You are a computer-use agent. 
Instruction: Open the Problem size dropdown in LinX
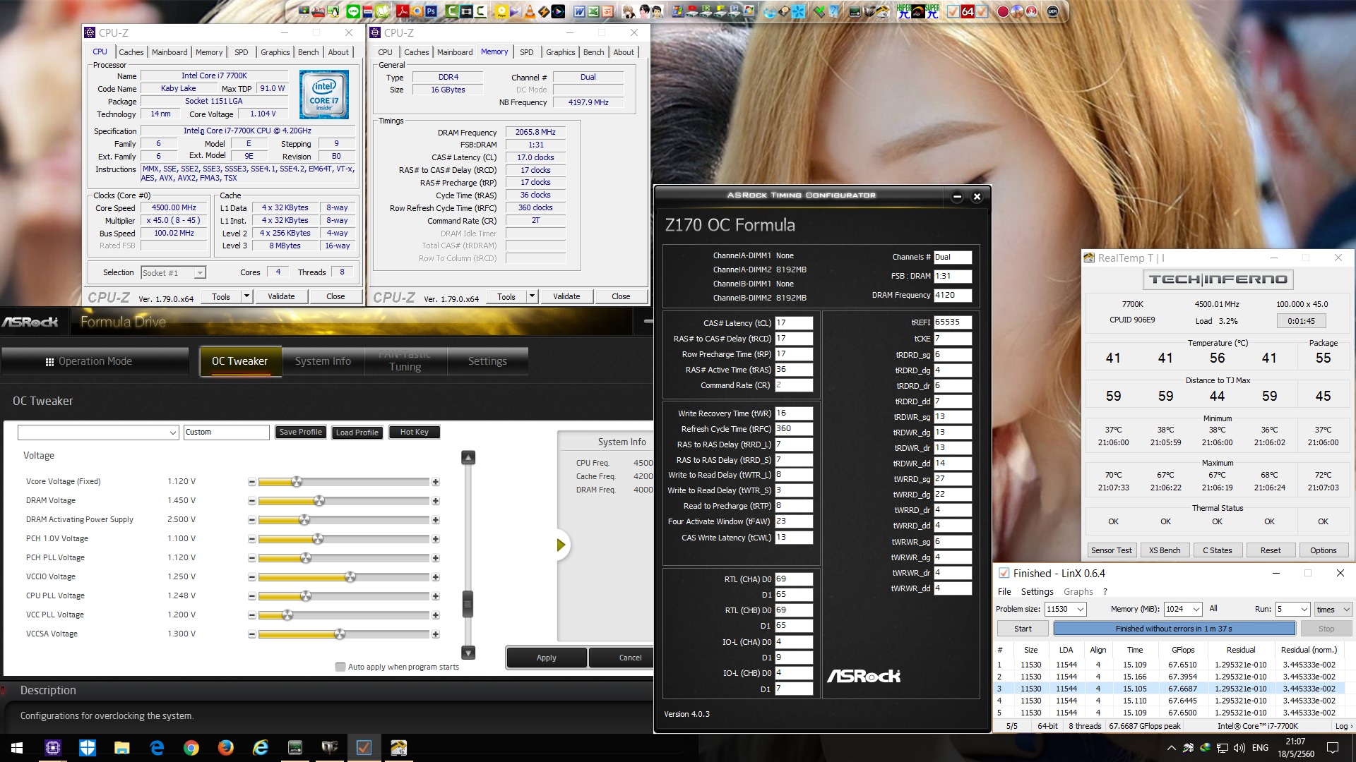(1080, 609)
